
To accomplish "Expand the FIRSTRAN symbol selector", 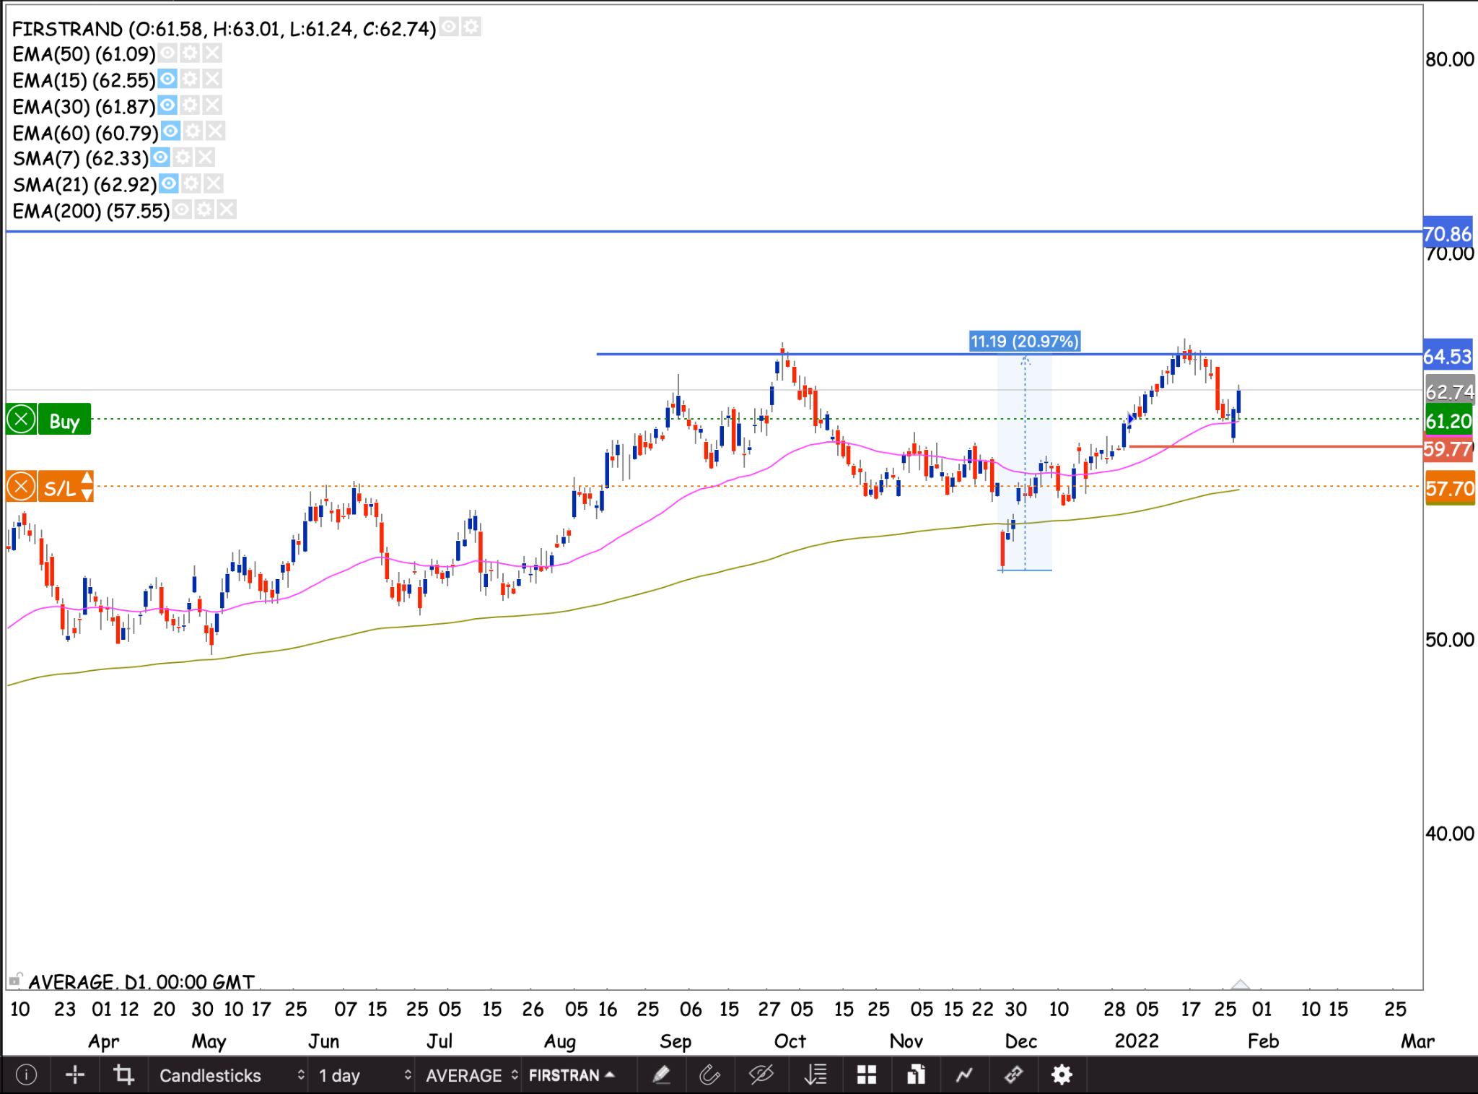I will (x=572, y=1075).
